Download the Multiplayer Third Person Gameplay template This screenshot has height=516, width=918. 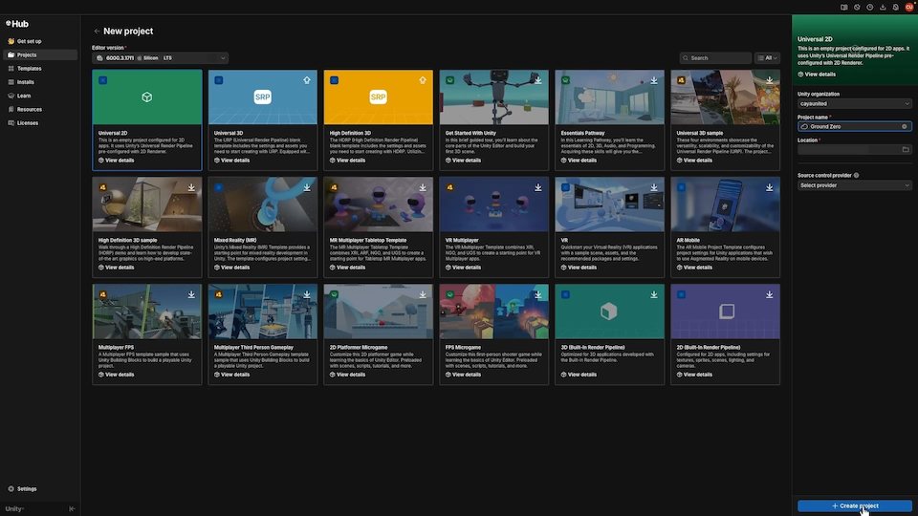(x=307, y=294)
